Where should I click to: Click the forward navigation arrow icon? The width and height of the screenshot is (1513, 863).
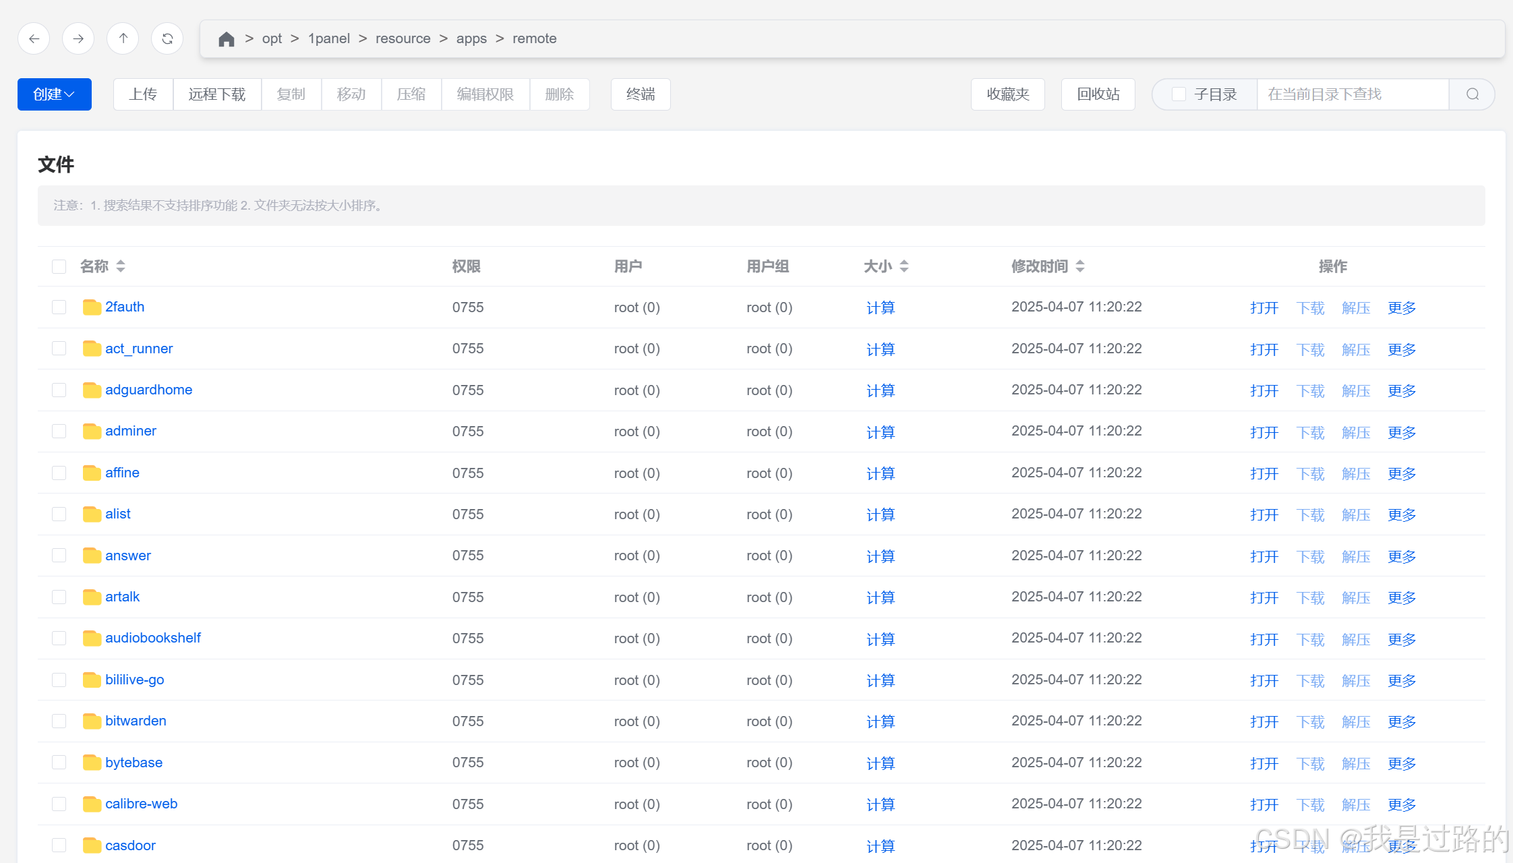pyautogui.click(x=78, y=38)
